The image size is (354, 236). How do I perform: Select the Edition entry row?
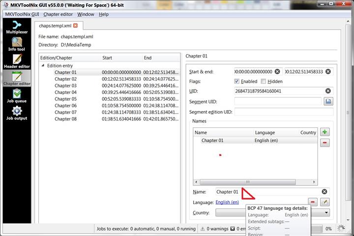point(60,66)
